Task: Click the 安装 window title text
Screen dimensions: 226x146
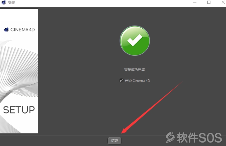Action: 12,2
